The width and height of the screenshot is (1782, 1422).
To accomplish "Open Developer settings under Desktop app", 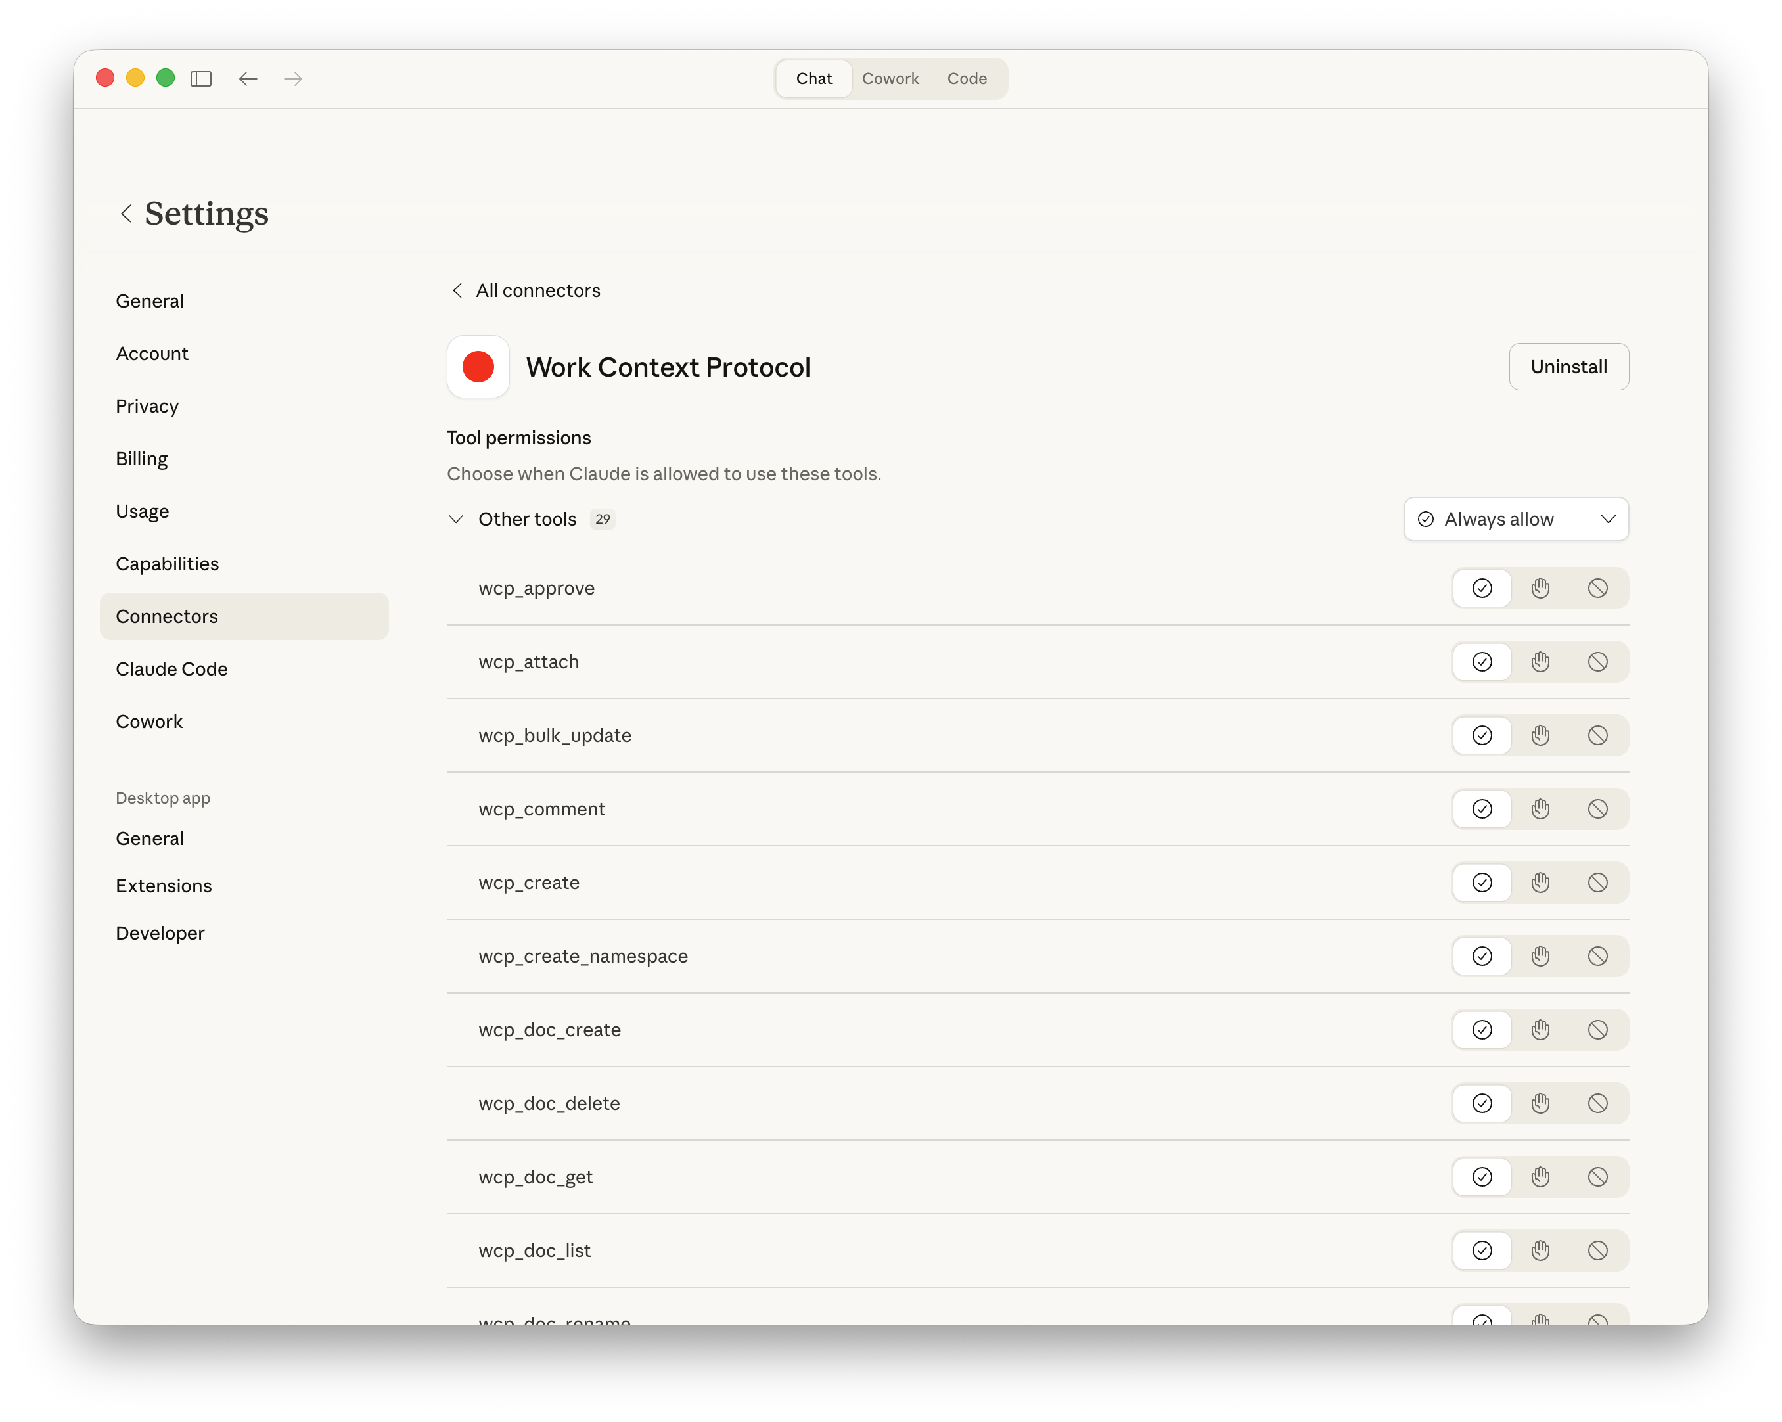I will pos(160,932).
